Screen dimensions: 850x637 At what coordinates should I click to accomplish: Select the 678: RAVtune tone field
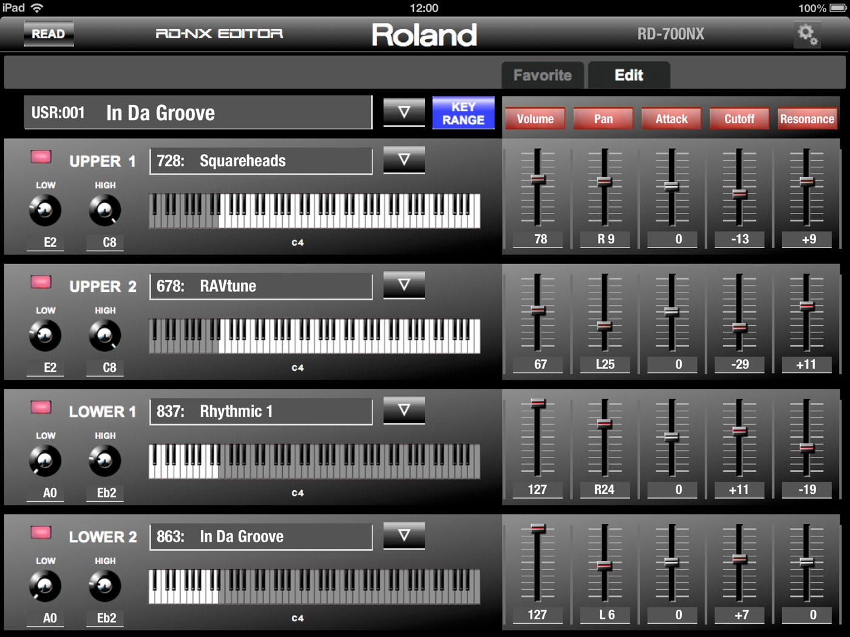[x=261, y=286]
